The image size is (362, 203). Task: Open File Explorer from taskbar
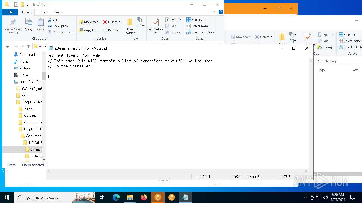(x=130, y=197)
